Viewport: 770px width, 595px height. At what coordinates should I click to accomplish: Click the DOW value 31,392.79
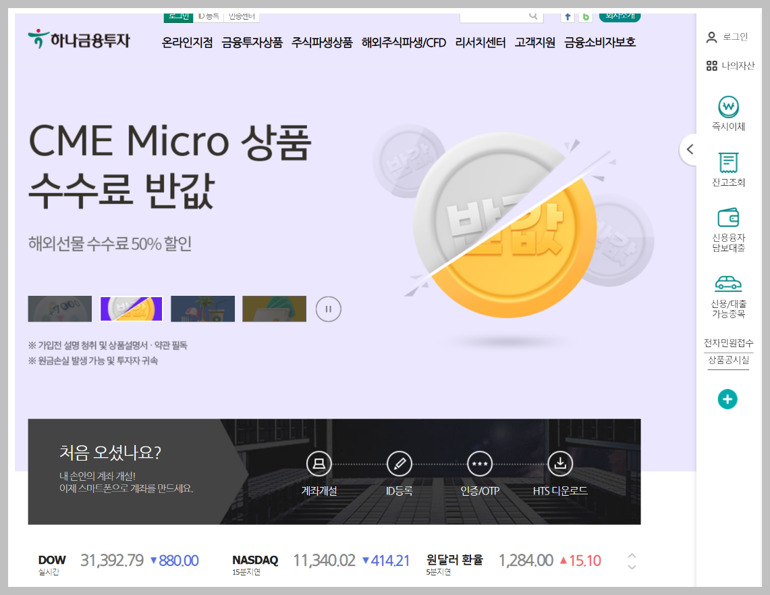(112, 561)
